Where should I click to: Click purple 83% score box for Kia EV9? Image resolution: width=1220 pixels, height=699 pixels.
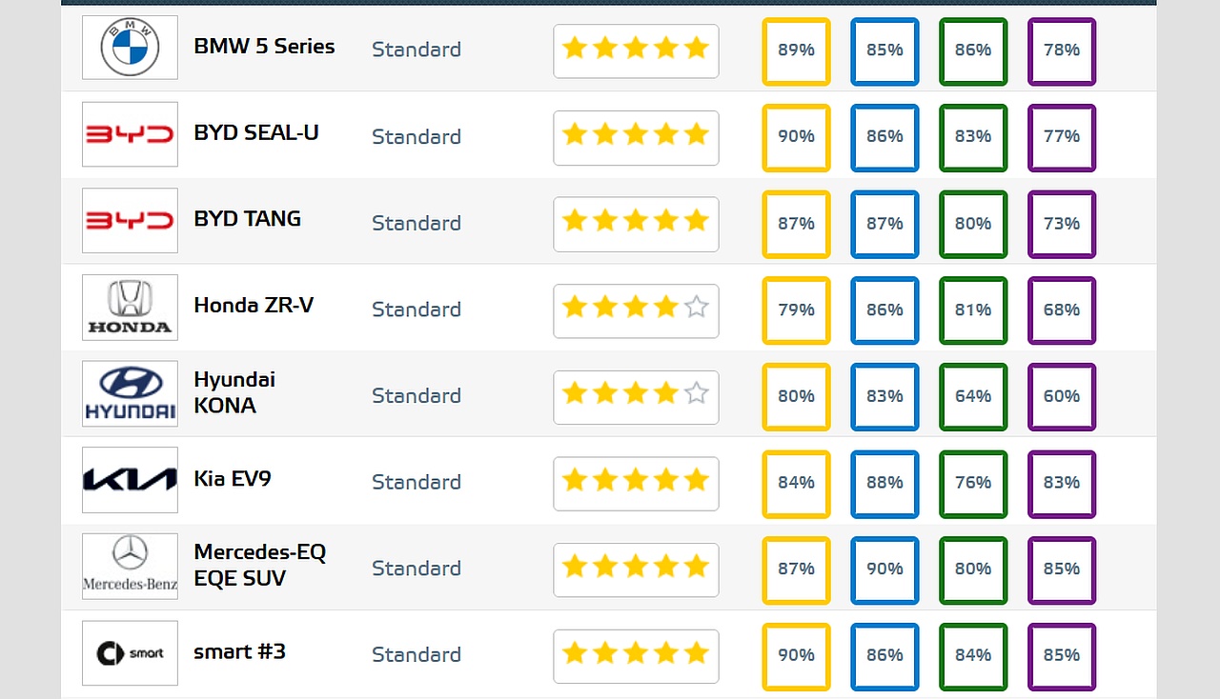1062,483
